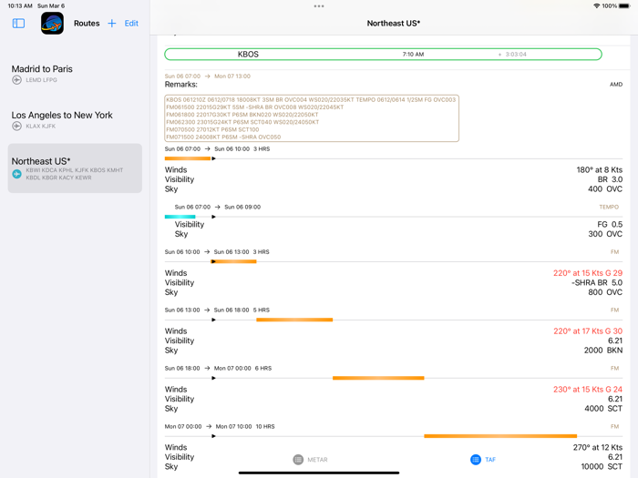Click the Madrid to Paris airplane icon

[x=16, y=80]
